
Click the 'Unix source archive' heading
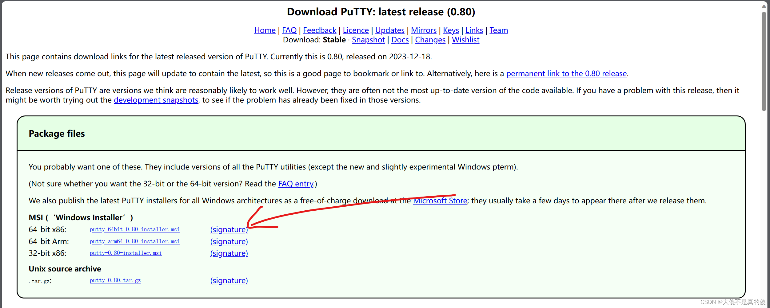65,269
